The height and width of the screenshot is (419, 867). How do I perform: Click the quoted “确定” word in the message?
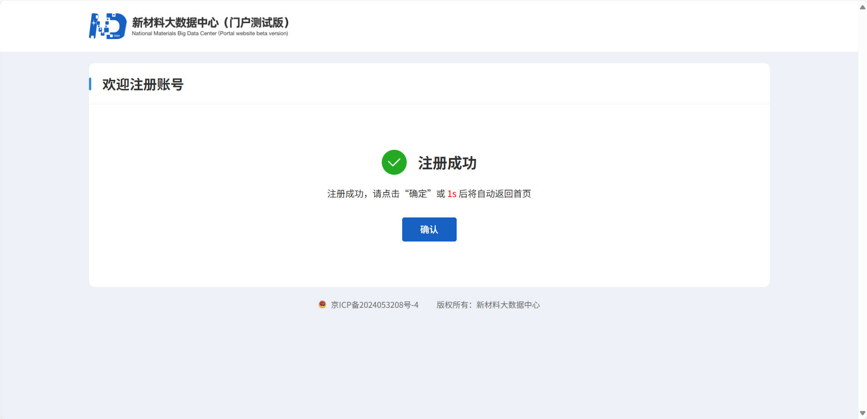[x=418, y=194]
